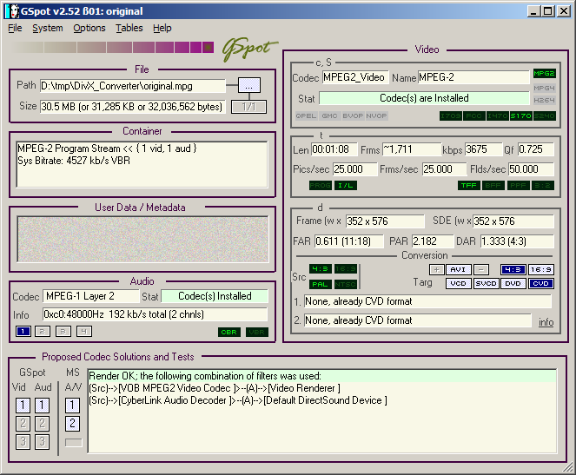Select Targ 16:9 aspect ratio
576x475 pixels.
click(x=540, y=270)
